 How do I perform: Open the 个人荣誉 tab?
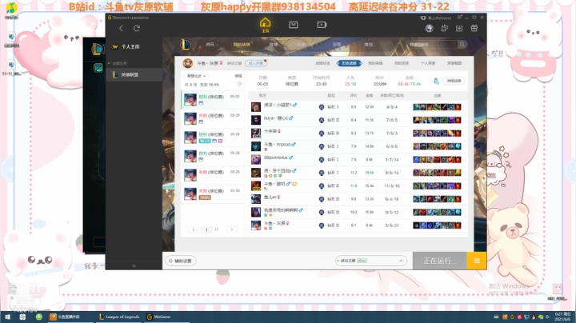pos(428,63)
